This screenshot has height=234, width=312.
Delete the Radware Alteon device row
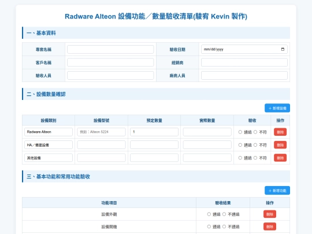[x=280, y=132]
